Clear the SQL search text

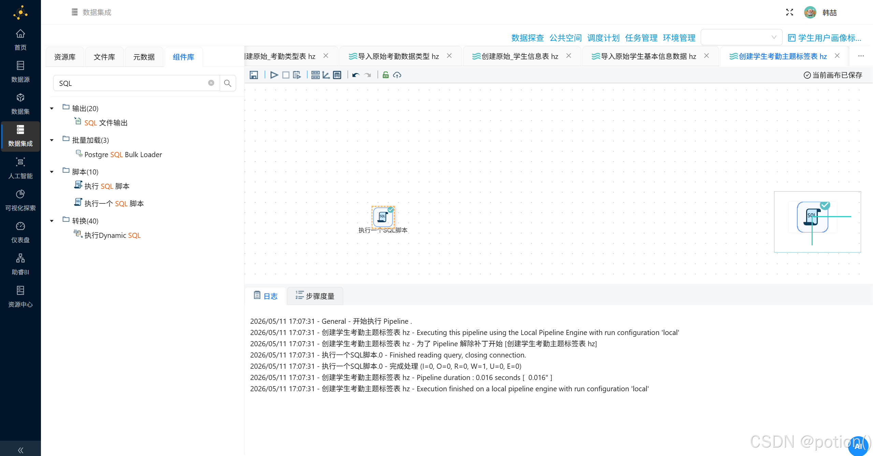click(211, 83)
